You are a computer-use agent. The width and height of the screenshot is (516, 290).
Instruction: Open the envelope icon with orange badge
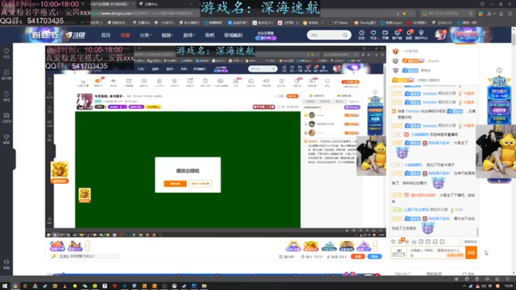(x=401, y=241)
